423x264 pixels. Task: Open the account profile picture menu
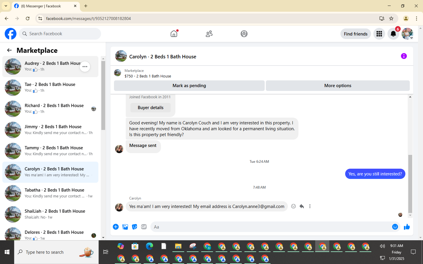coord(407,34)
